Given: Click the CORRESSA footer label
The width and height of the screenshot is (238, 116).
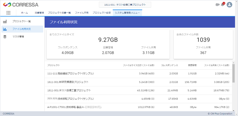Looking at the screenshot, I should (9, 114).
